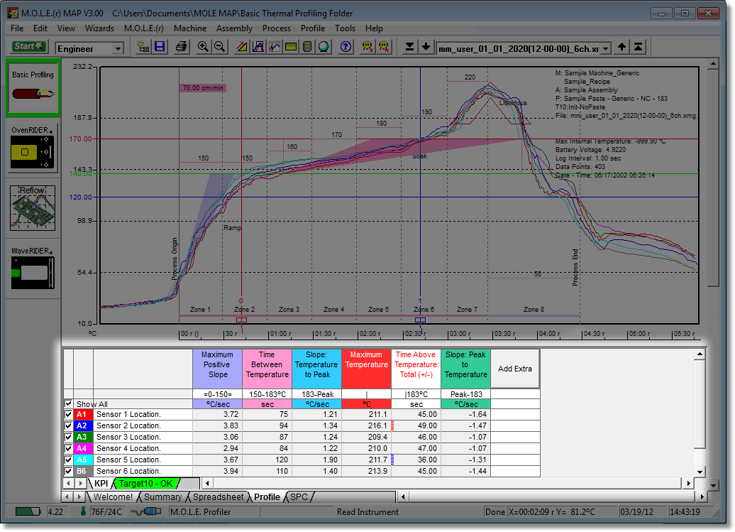The width and height of the screenshot is (735, 532).
Task: Click the bottom view tabs scroll-left arrow
Action: click(67, 496)
